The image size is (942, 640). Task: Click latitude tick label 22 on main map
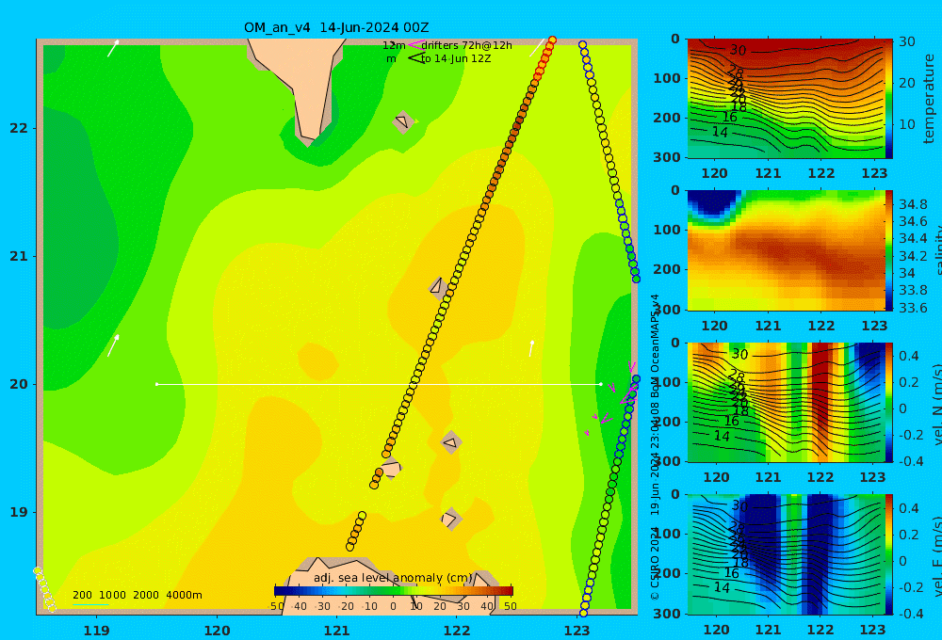coord(18,128)
